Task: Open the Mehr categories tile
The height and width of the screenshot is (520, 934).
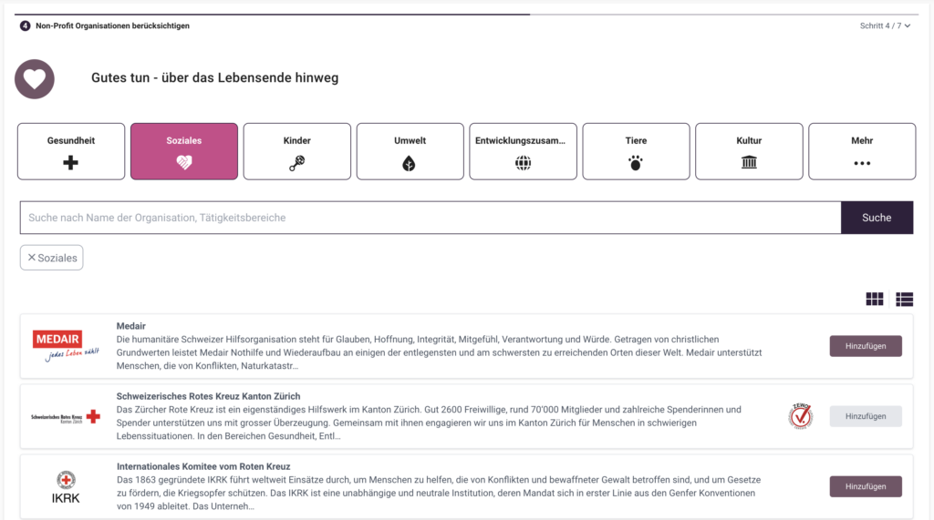Action: pyautogui.click(x=862, y=151)
